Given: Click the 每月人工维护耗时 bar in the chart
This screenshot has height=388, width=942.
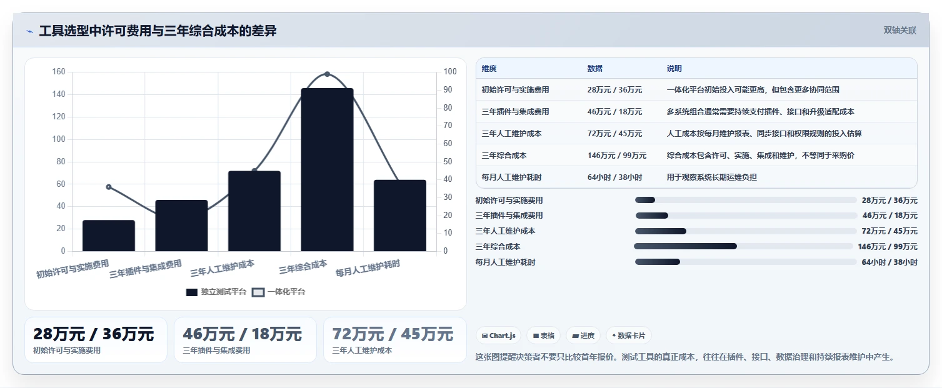Looking at the screenshot, I should pos(400,216).
